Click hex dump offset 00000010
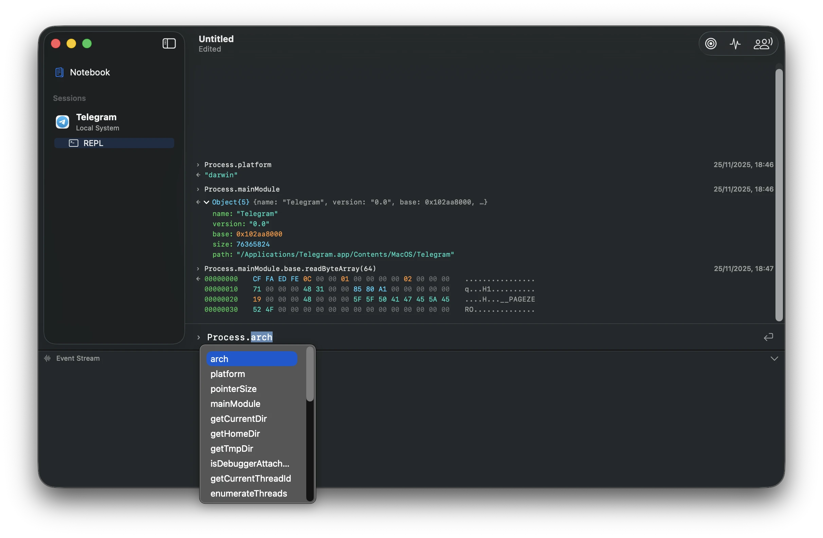Viewport: 823px width, 538px height. click(221, 289)
